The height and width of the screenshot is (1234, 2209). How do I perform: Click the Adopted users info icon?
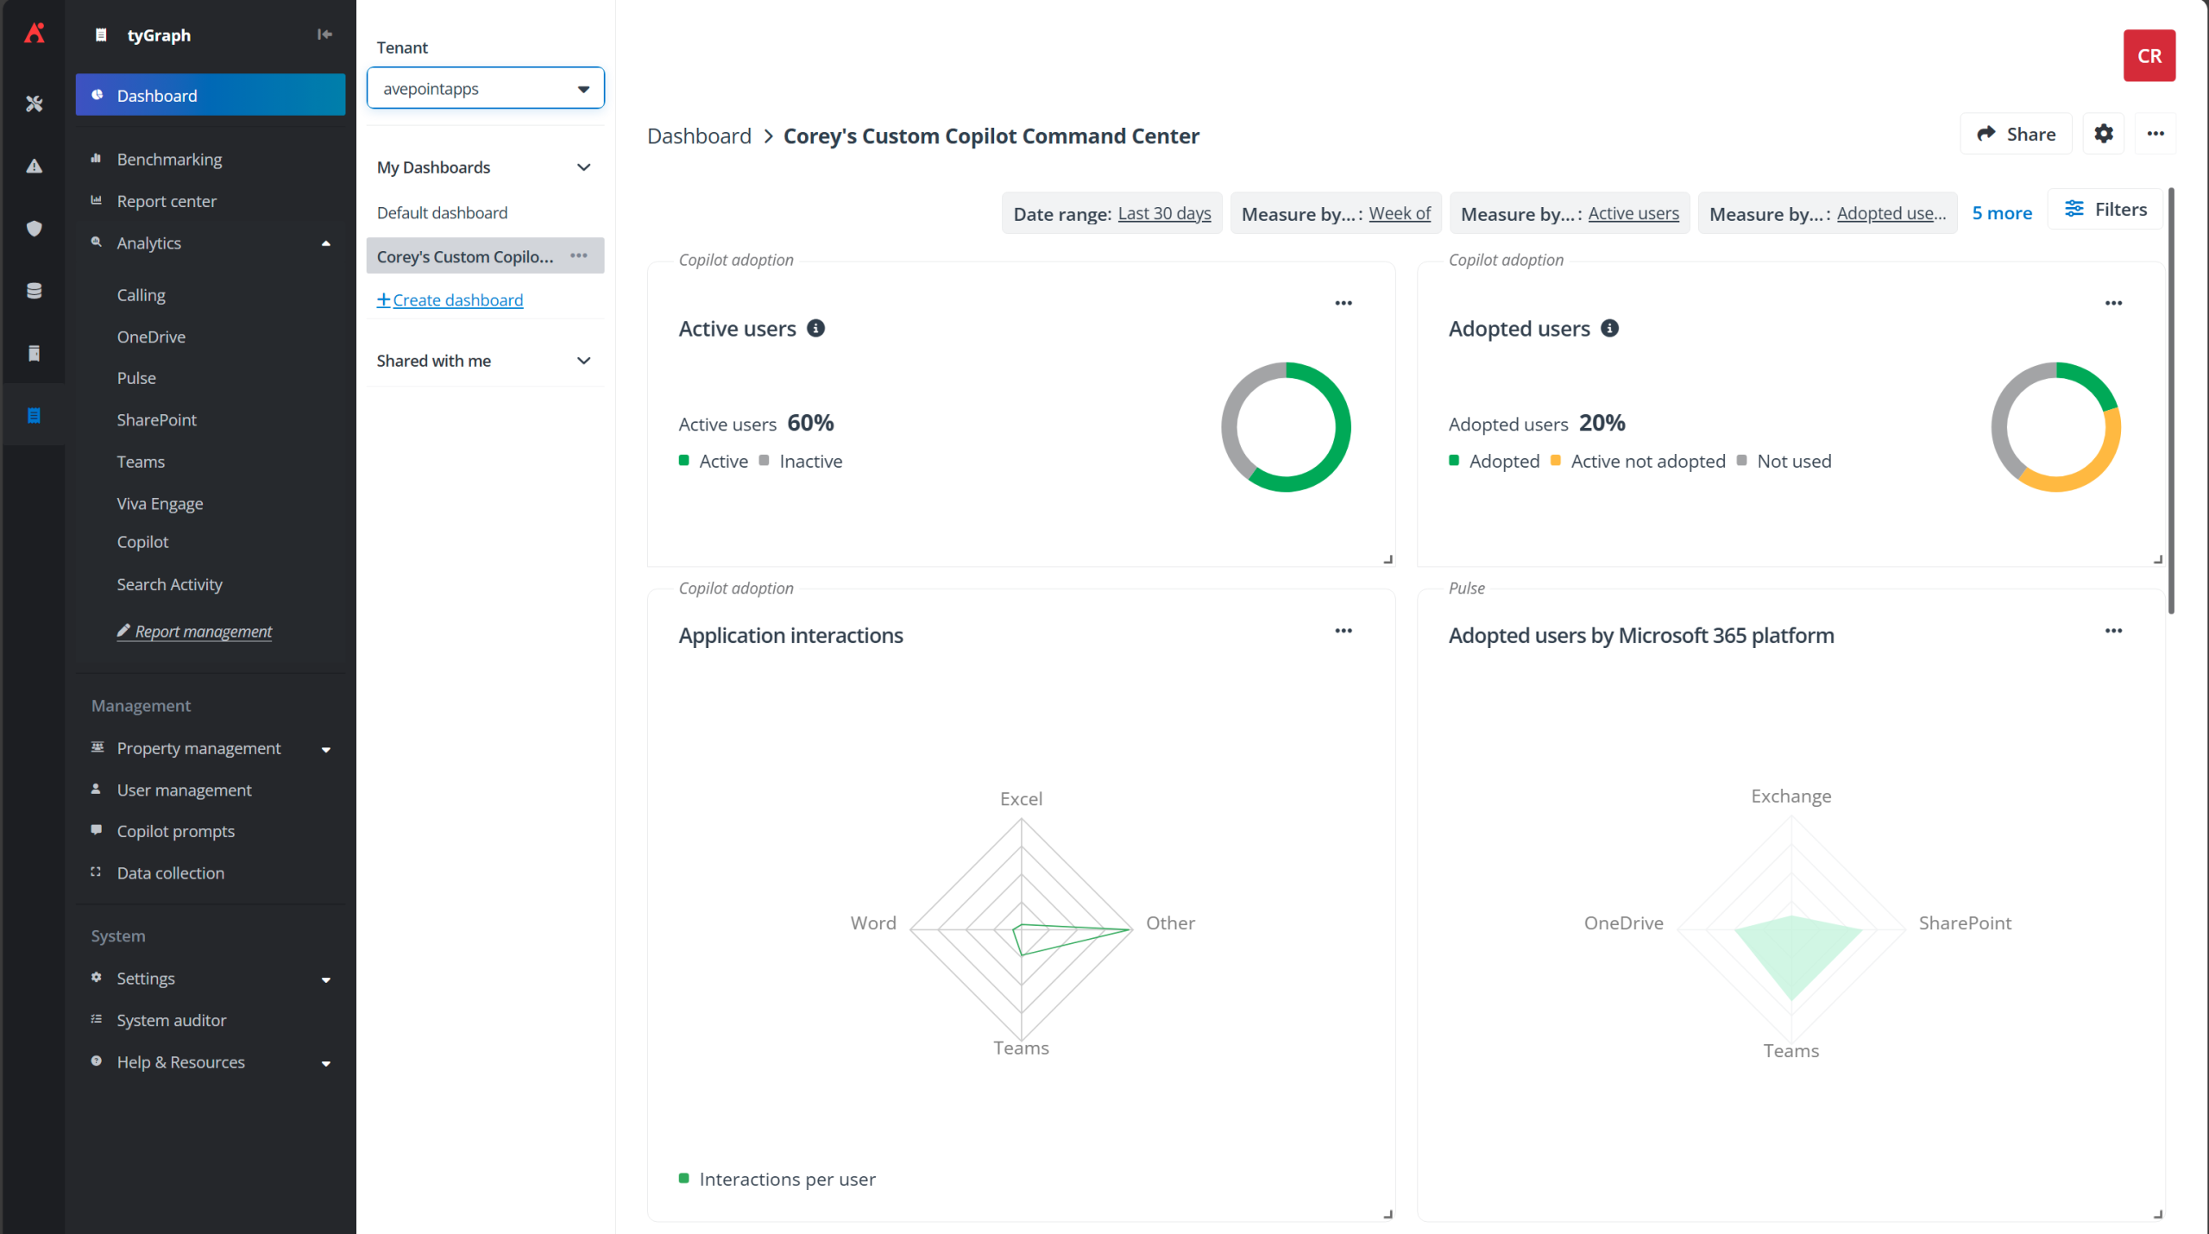[1609, 328]
